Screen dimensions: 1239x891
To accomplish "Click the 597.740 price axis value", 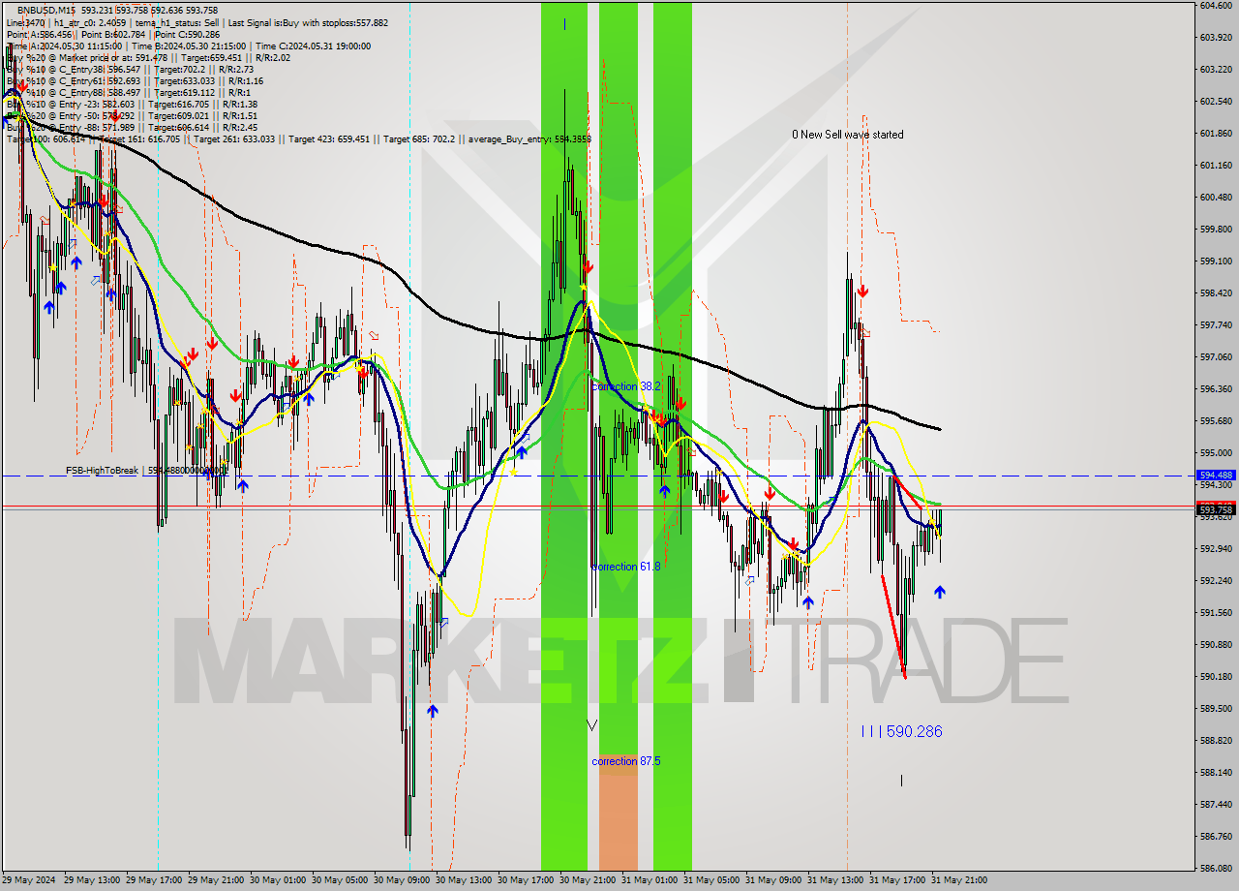I will click(1215, 325).
